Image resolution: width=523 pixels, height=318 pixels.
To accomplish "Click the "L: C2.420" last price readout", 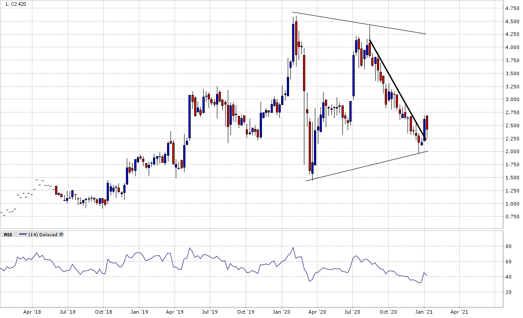I will [x=16, y=4].
